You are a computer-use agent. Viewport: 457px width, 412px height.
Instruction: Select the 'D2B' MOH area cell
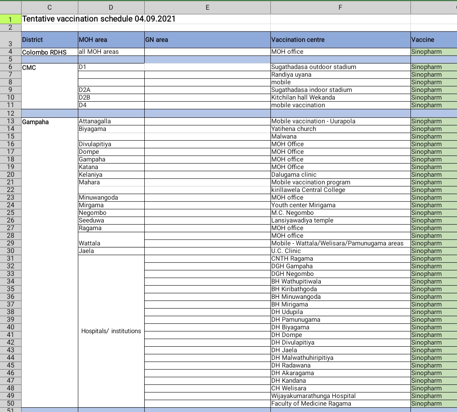tap(111, 97)
